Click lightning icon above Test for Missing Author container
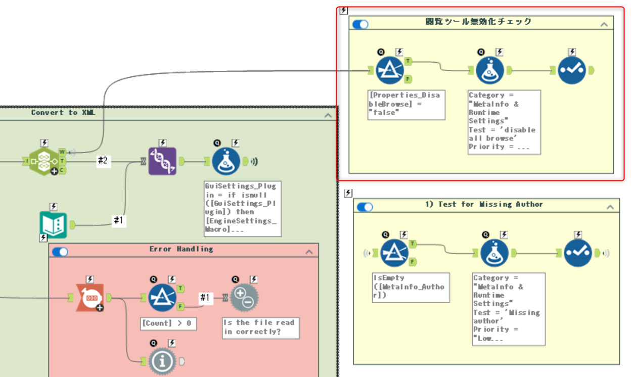The height and width of the screenshot is (377, 635). [348, 193]
